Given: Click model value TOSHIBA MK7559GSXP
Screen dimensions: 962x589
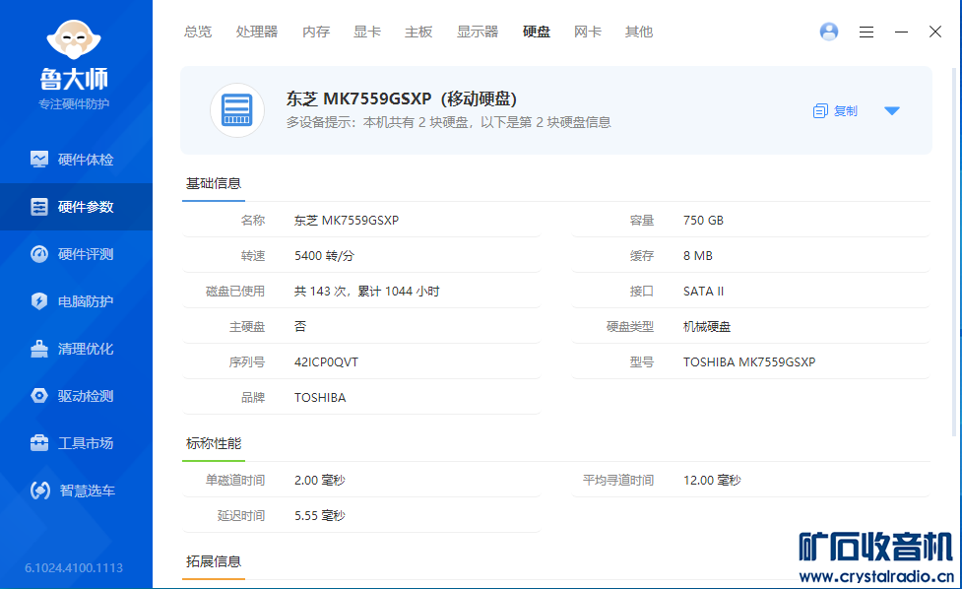Looking at the screenshot, I should tap(749, 362).
